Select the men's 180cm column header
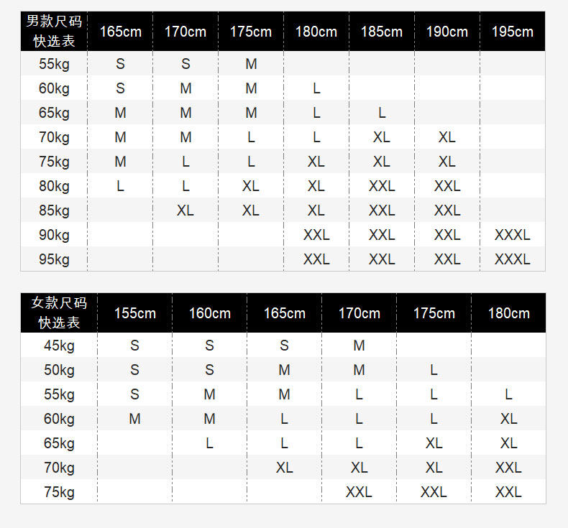 tap(316, 32)
